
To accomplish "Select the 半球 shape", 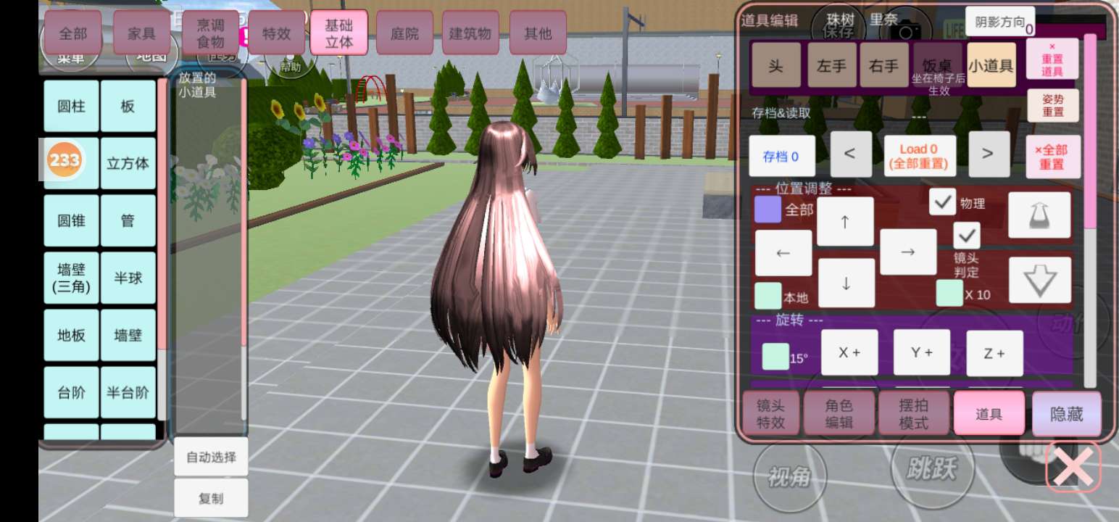I will 128,278.
